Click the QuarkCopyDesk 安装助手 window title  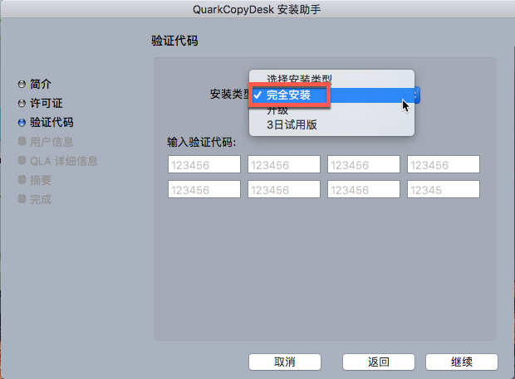pyautogui.click(x=257, y=9)
